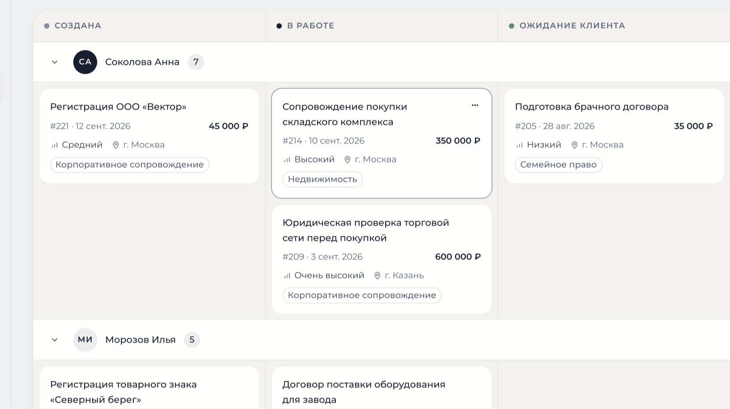Click the г. Казань location label

(x=404, y=276)
